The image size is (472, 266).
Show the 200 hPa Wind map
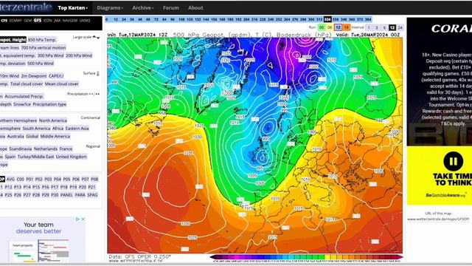pos(79,55)
